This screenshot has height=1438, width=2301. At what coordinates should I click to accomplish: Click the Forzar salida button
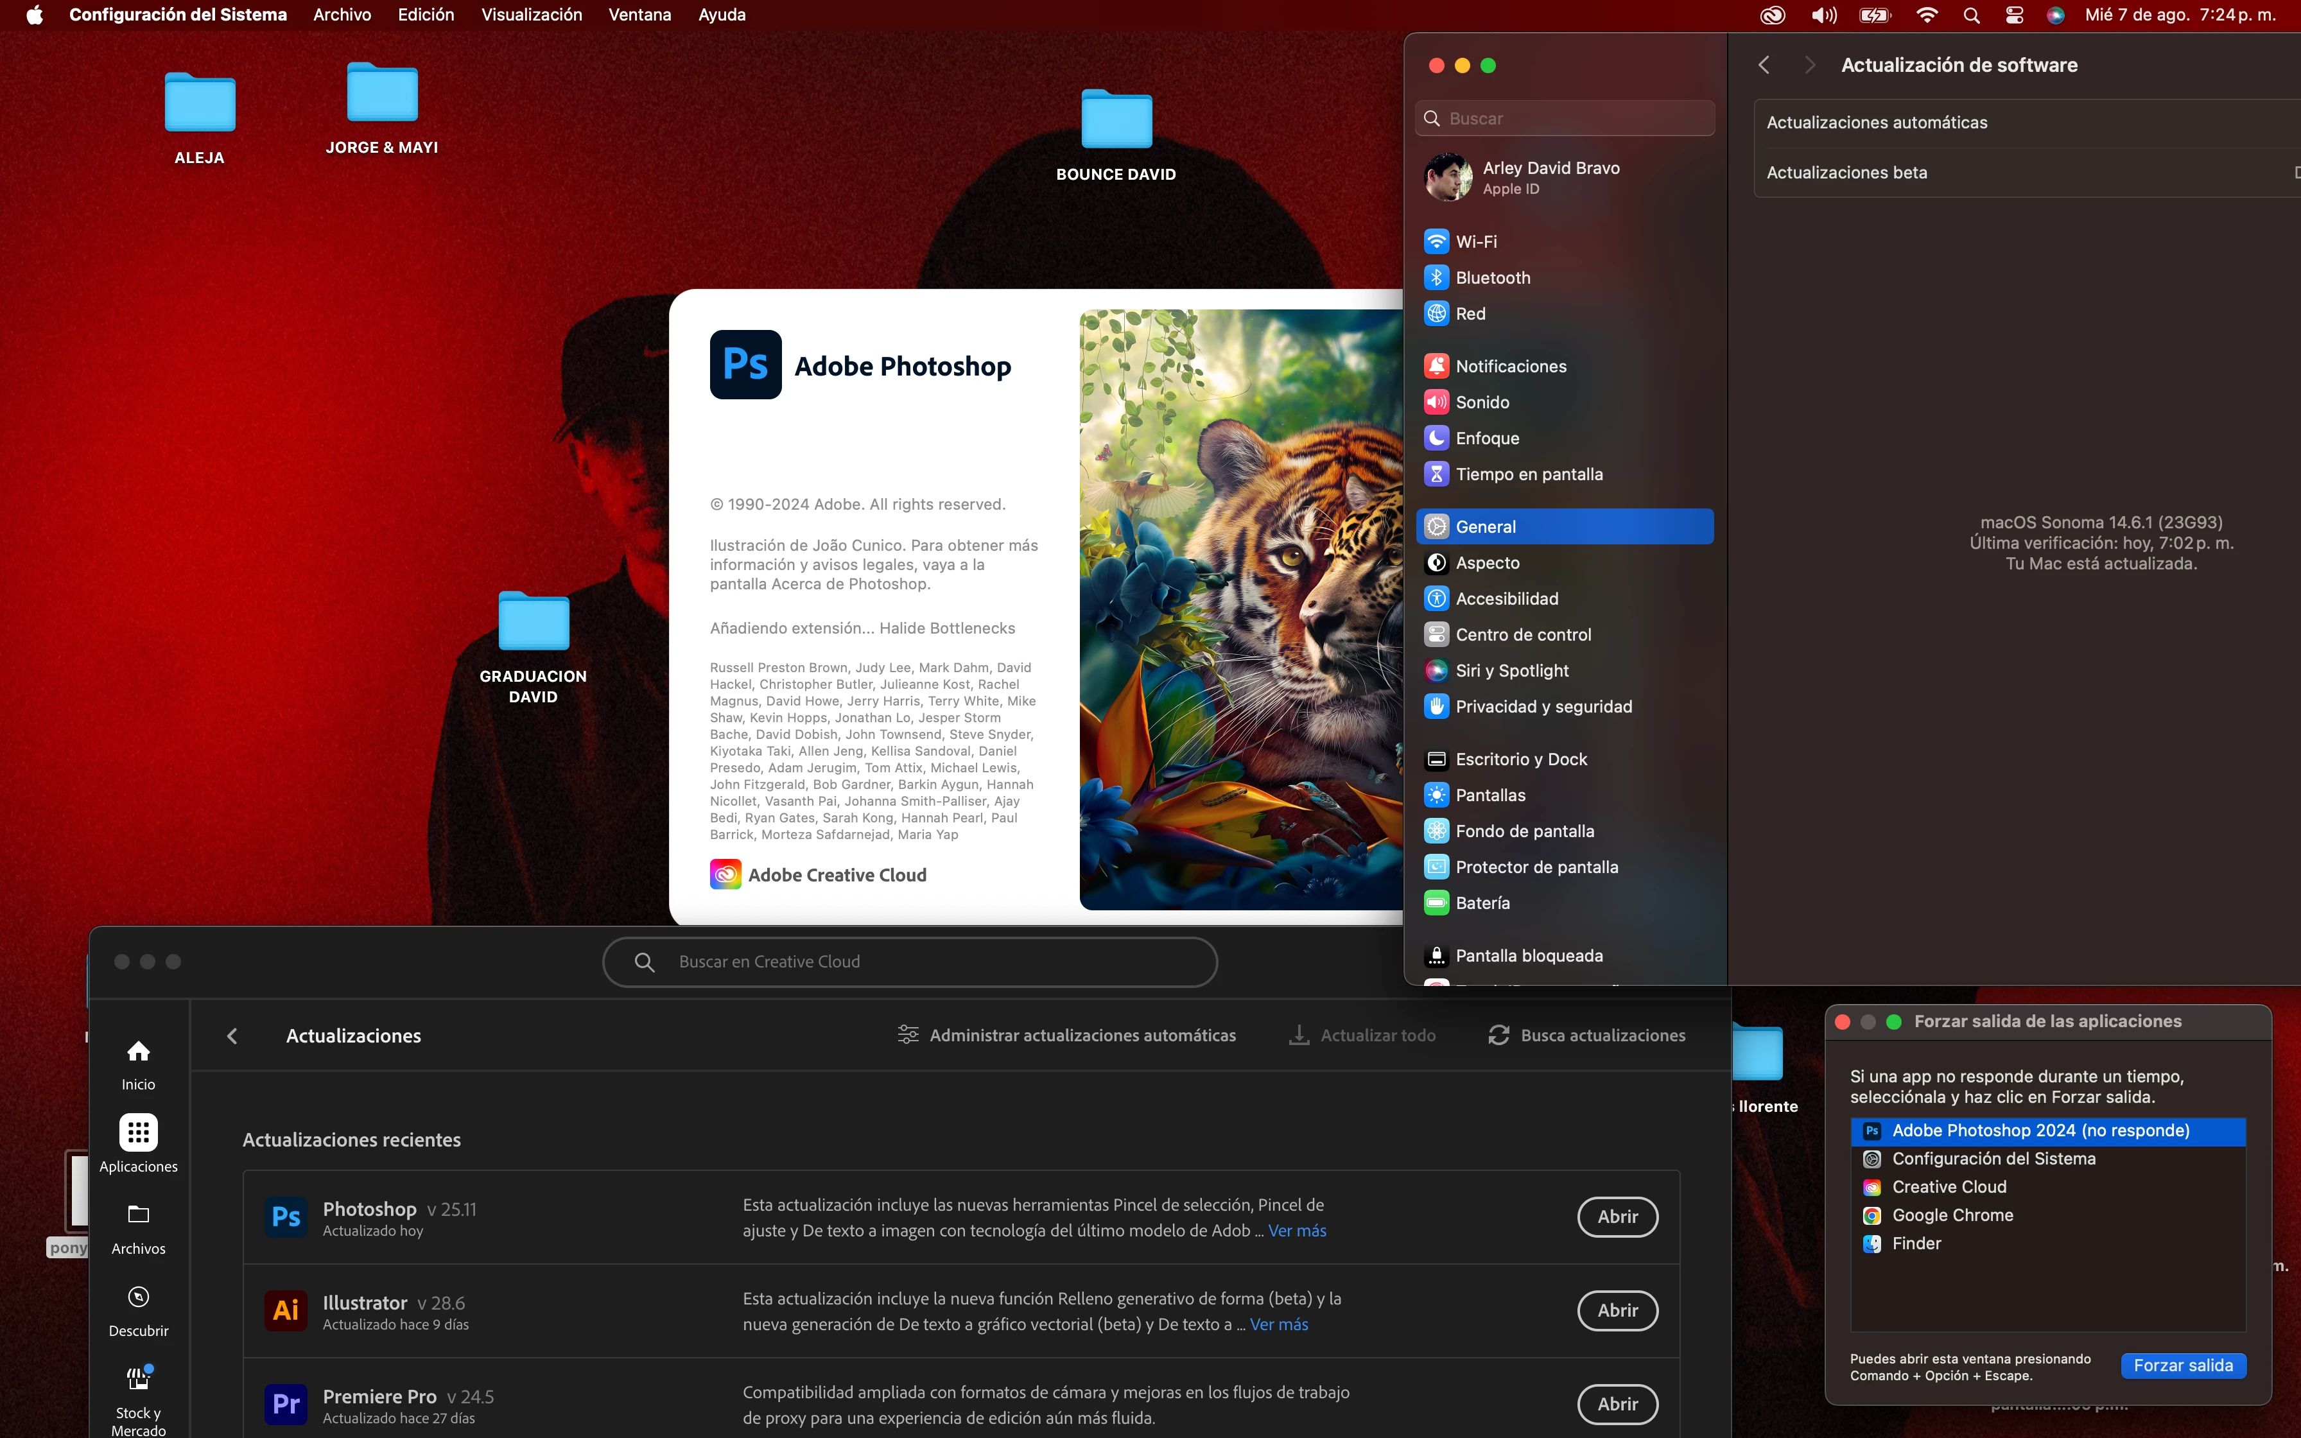(x=2182, y=1365)
